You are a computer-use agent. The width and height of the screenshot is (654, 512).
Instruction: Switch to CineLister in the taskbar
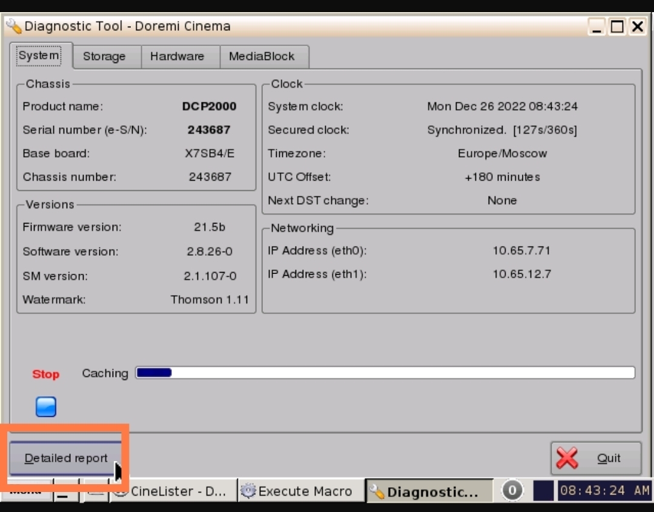(x=172, y=491)
